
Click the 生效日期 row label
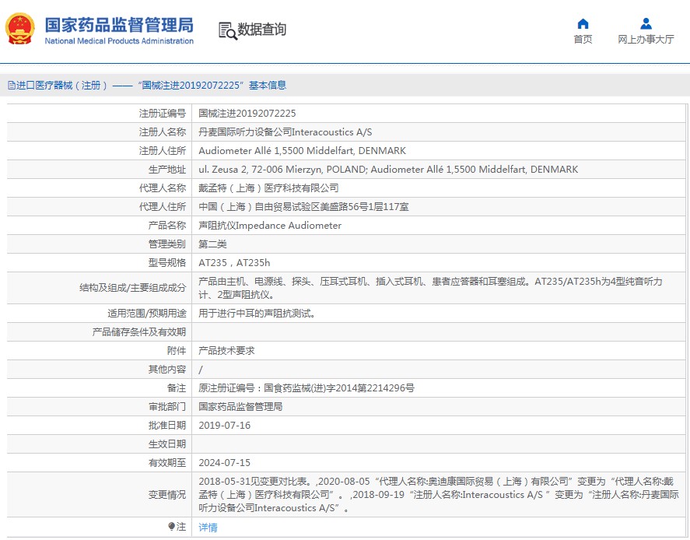click(167, 444)
